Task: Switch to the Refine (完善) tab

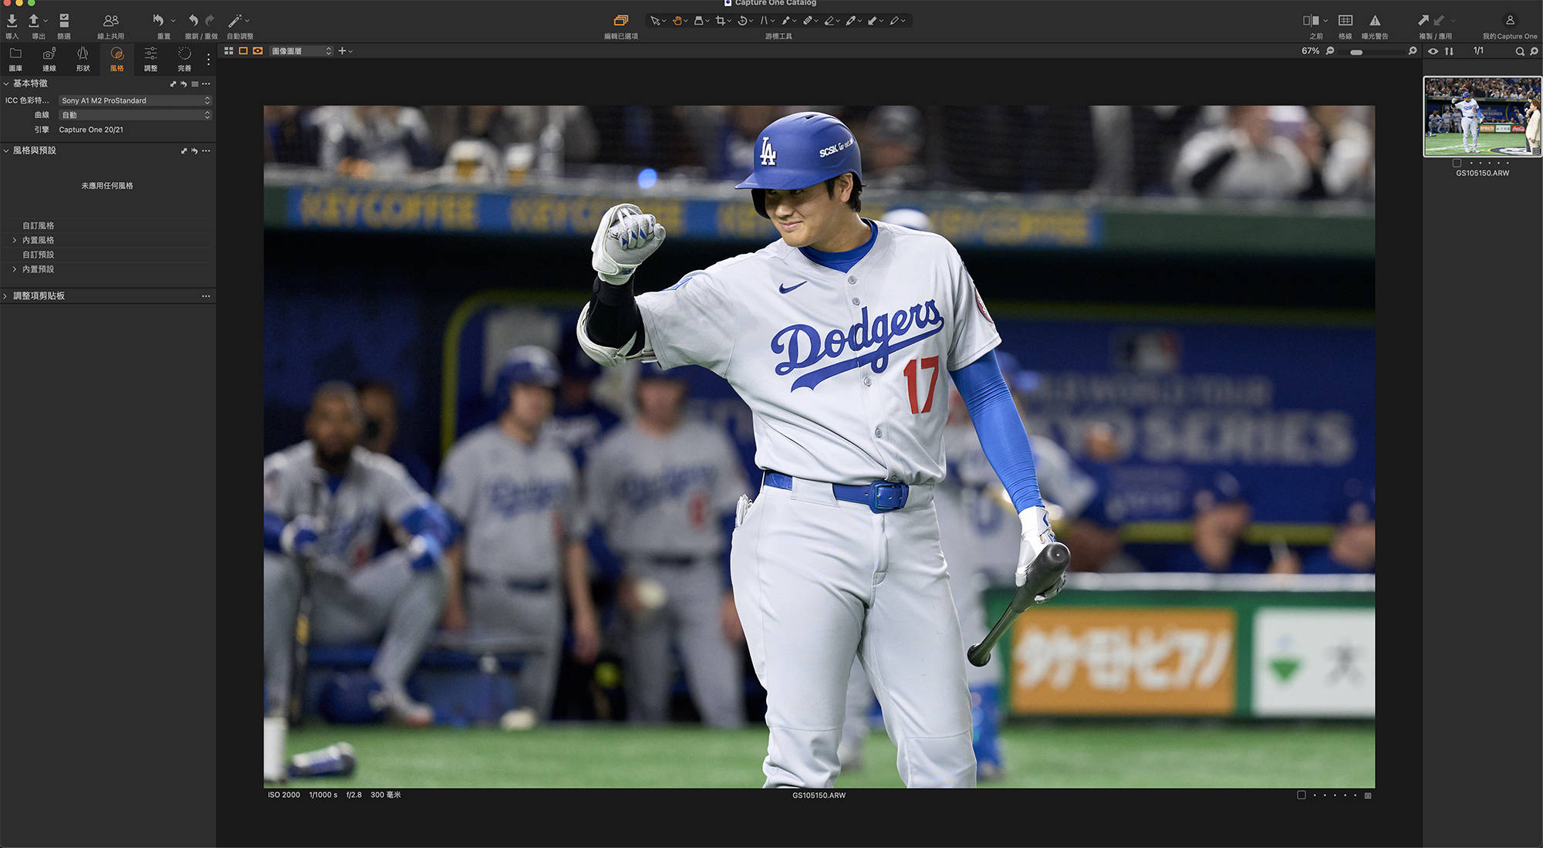Action: click(184, 59)
